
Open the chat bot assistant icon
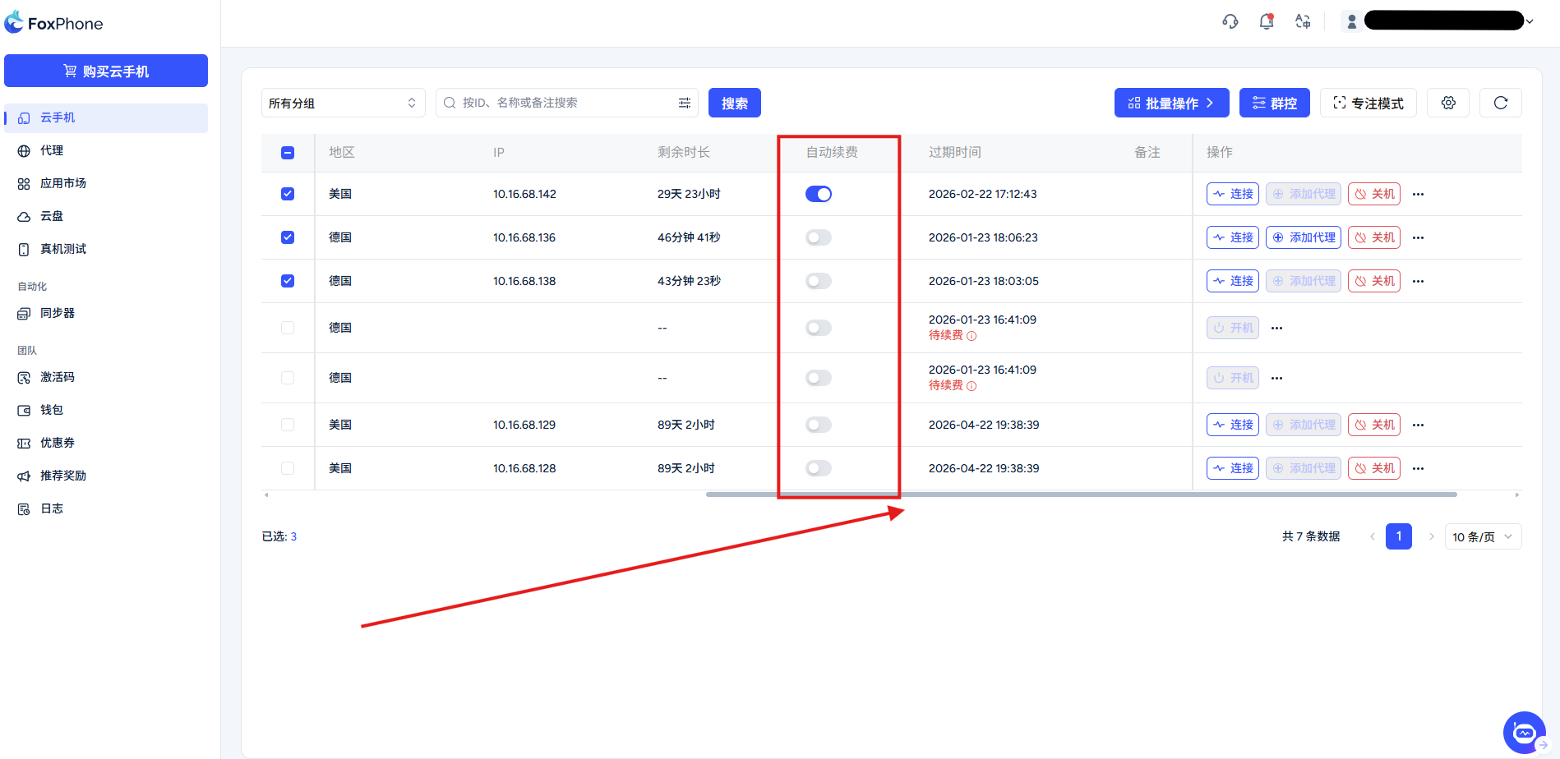pyautogui.click(x=1524, y=732)
